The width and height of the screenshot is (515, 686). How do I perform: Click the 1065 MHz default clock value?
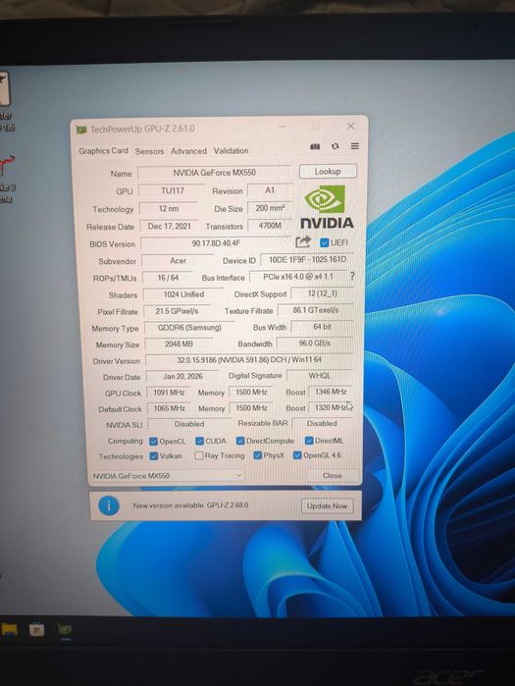tap(169, 408)
